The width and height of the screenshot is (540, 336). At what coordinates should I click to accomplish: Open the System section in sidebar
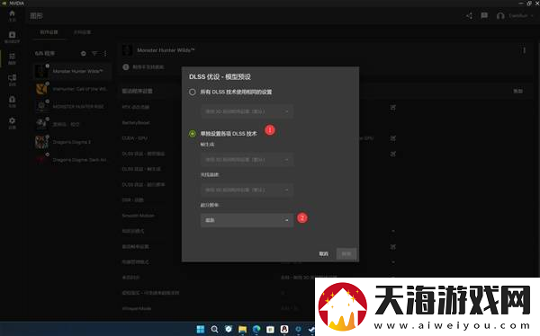click(12, 79)
